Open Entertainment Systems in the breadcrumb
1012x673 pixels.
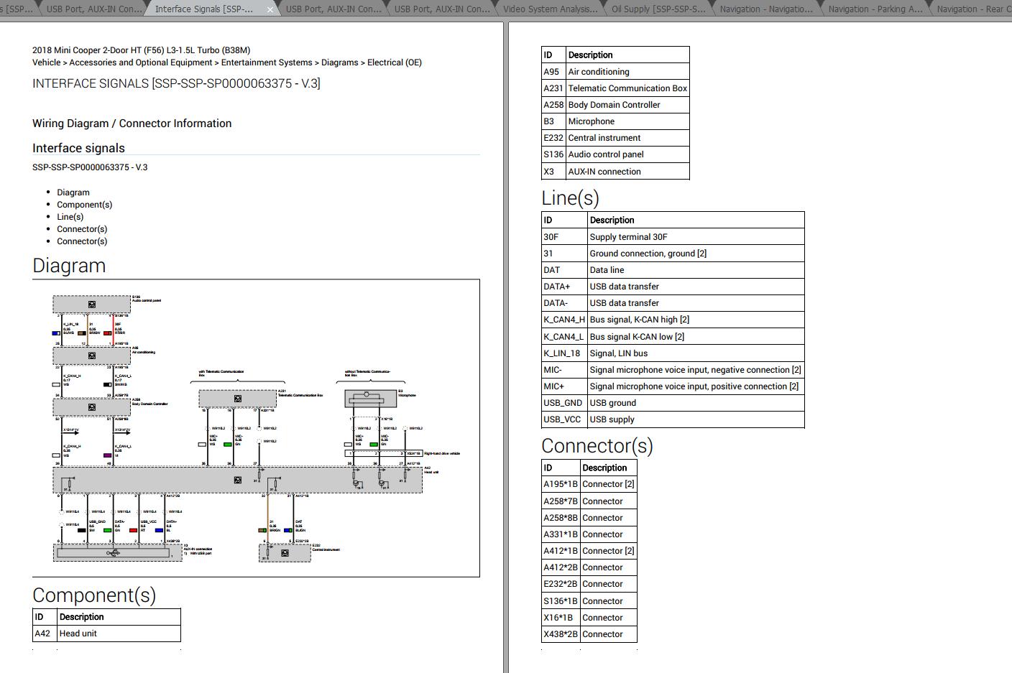point(267,62)
